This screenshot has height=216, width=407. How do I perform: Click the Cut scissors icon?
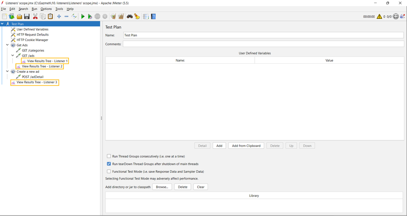click(35, 16)
